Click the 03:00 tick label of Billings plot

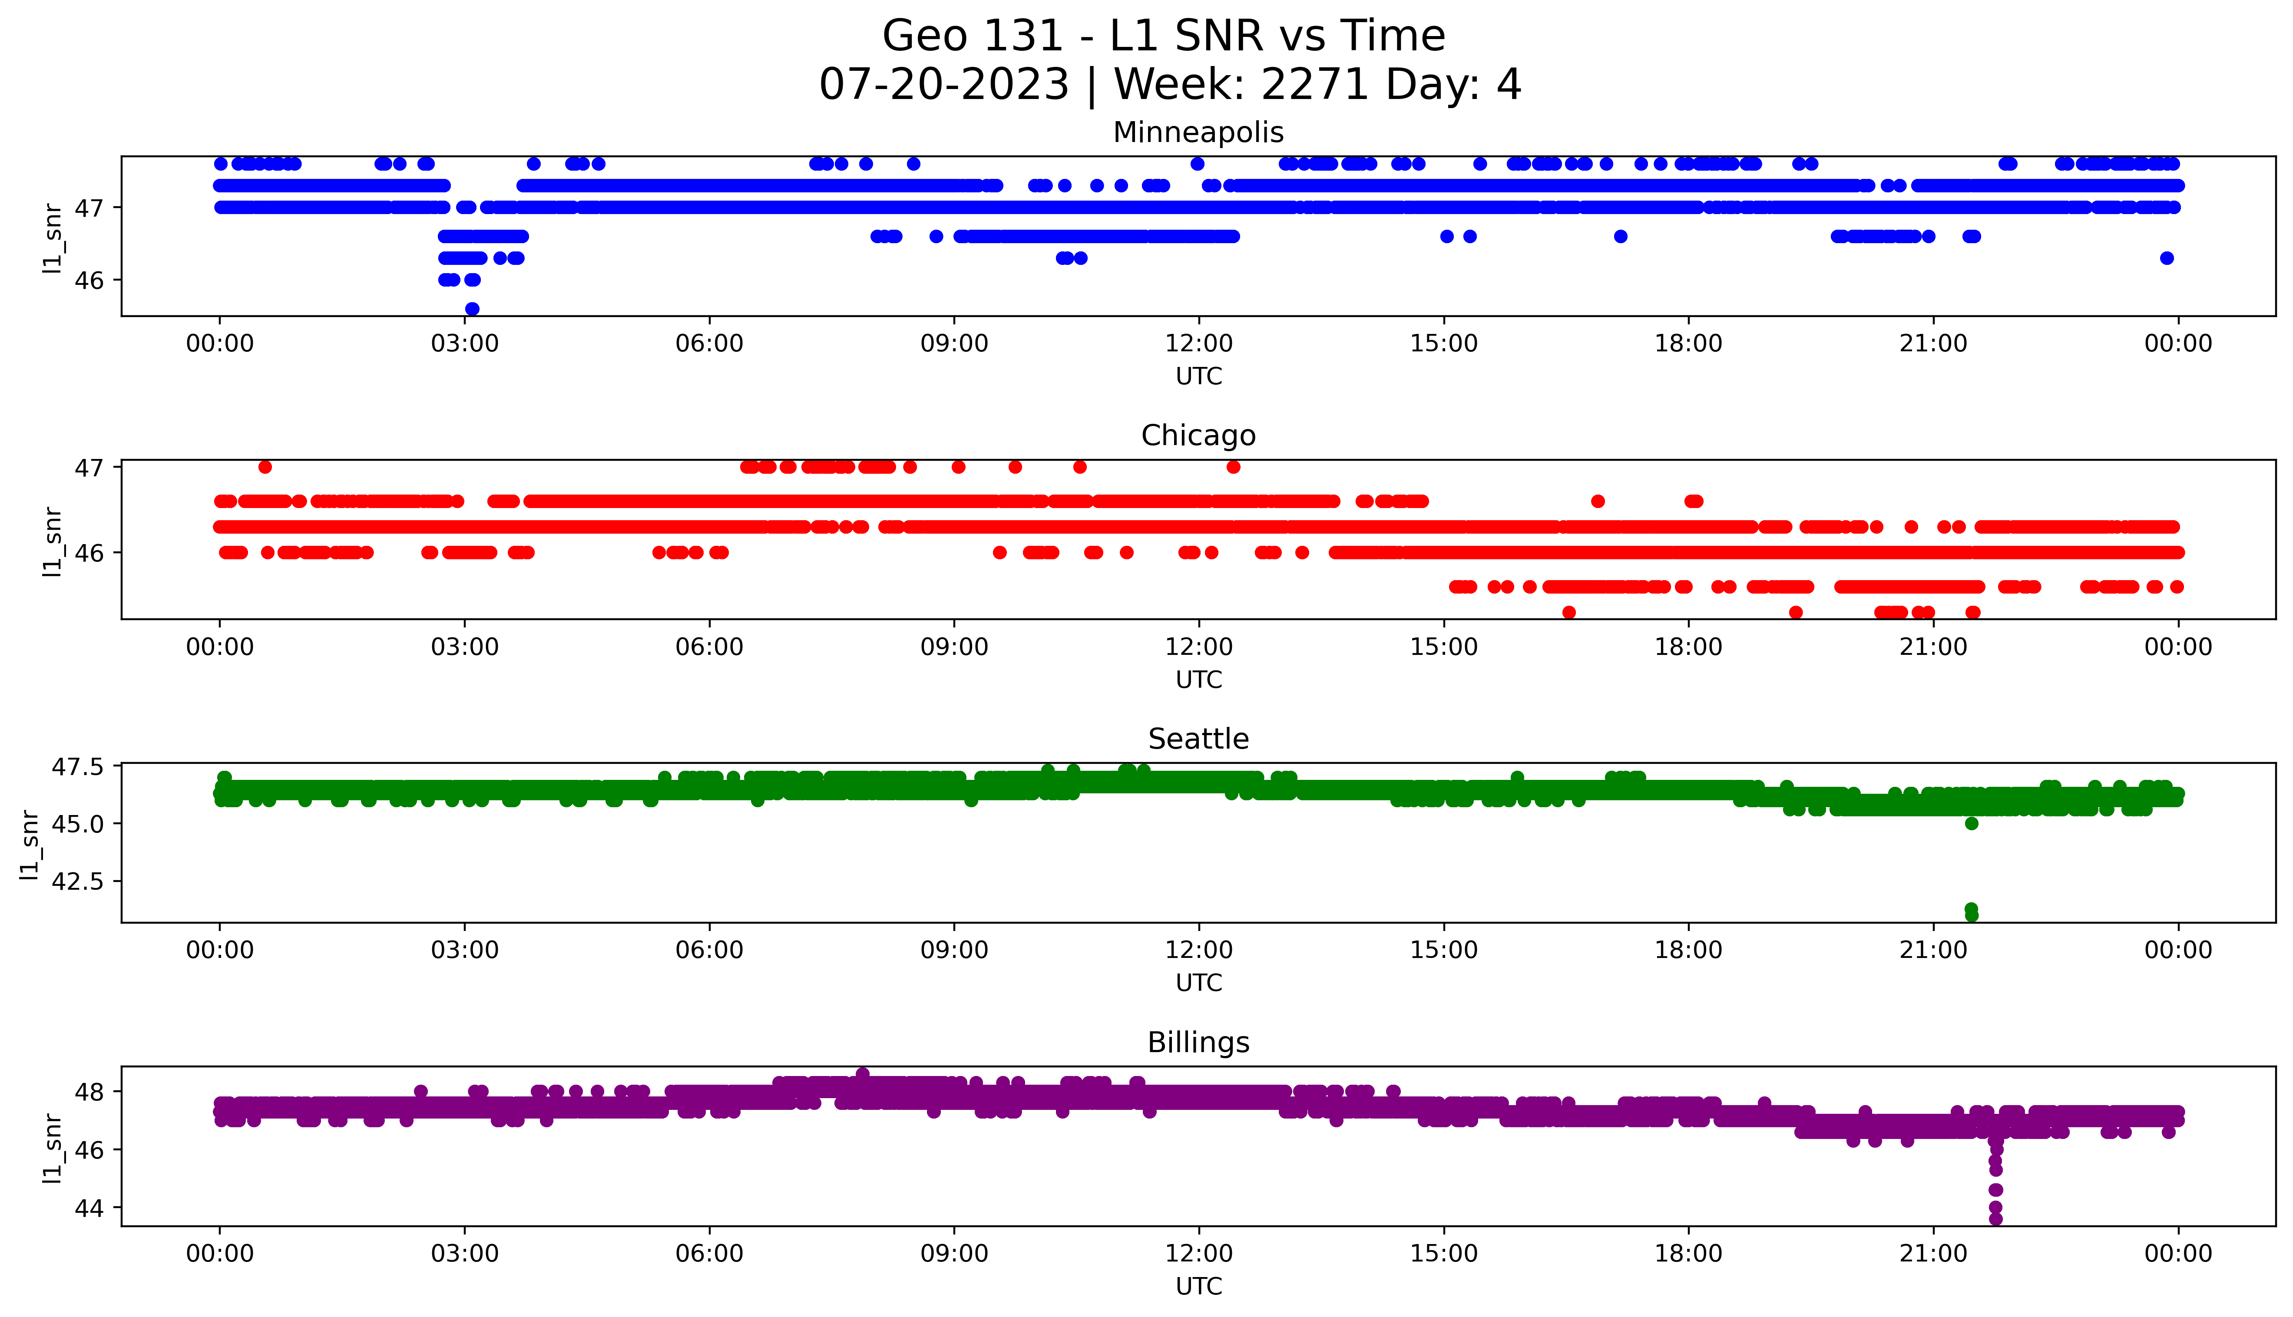coord(465,1254)
